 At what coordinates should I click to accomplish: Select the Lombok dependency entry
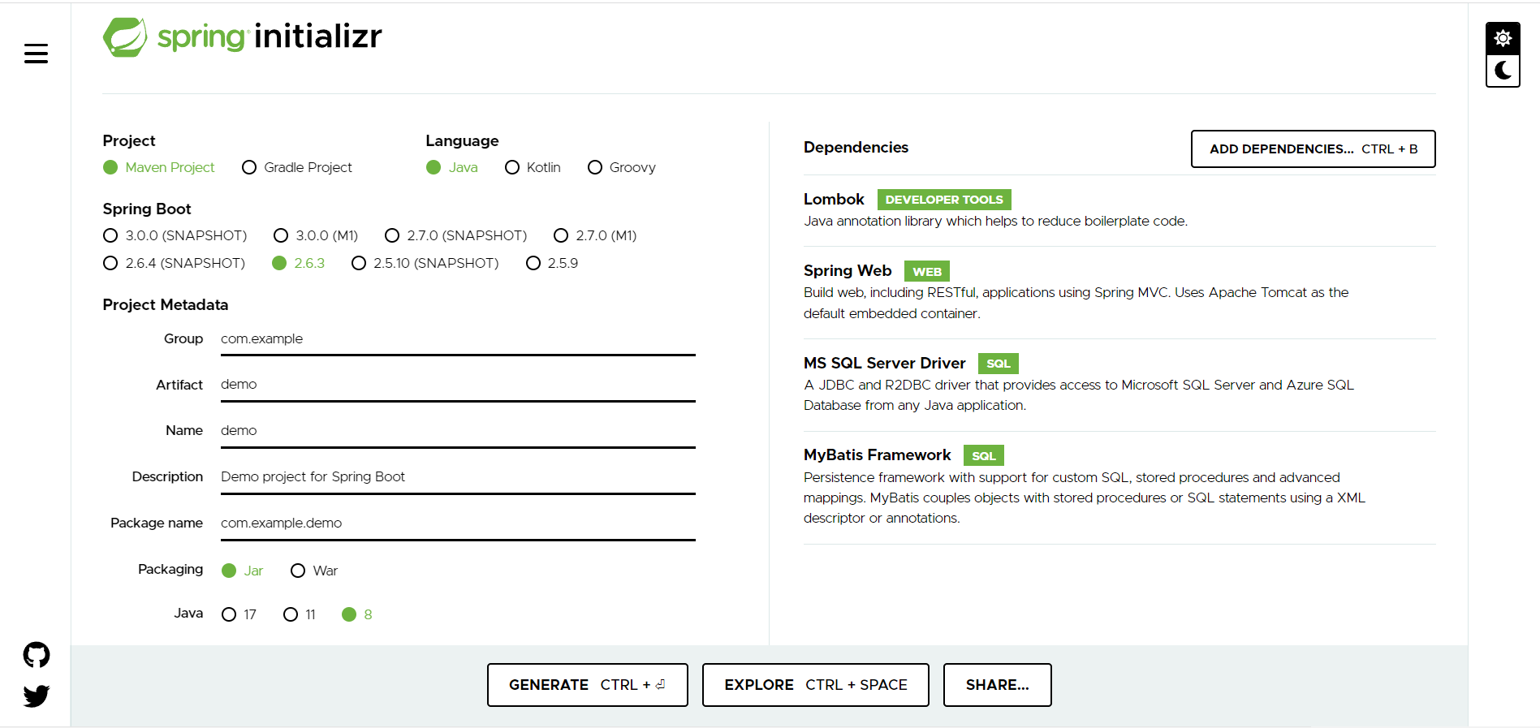pyautogui.click(x=1119, y=210)
